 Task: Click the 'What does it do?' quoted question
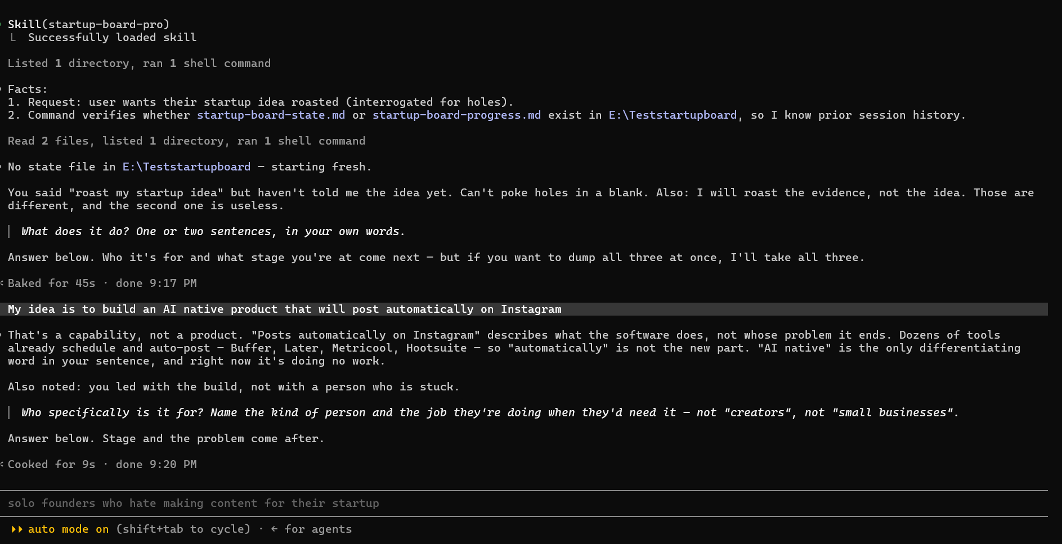click(213, 231)
